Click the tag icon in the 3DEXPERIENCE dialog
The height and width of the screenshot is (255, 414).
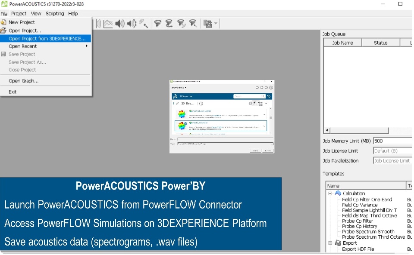(x=269, y=96)
